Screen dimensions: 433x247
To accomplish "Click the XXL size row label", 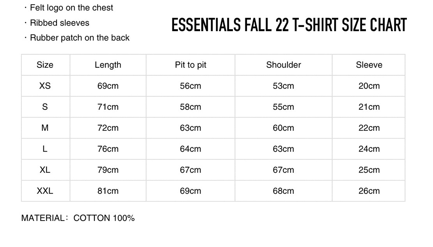I will pos(45,191).
